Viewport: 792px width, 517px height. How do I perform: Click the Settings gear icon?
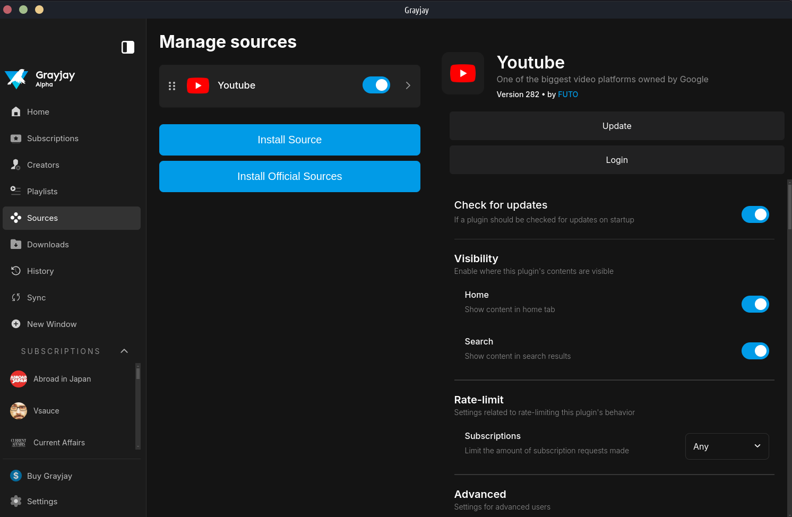tap(16, 501)
